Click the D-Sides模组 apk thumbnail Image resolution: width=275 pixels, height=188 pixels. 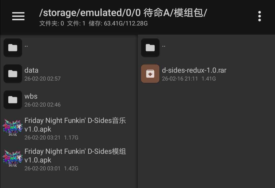tap(13, 159)
